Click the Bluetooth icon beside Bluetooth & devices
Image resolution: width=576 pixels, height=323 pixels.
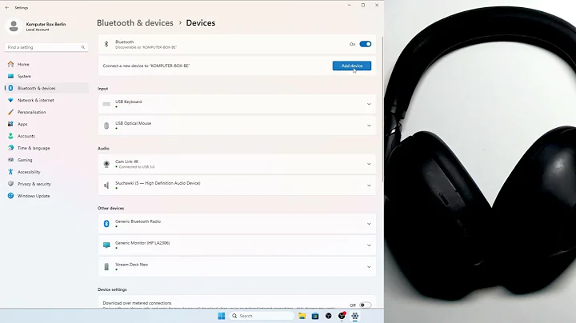click(10, 88)
